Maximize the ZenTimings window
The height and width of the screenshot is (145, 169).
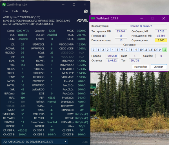coord(74,4)
